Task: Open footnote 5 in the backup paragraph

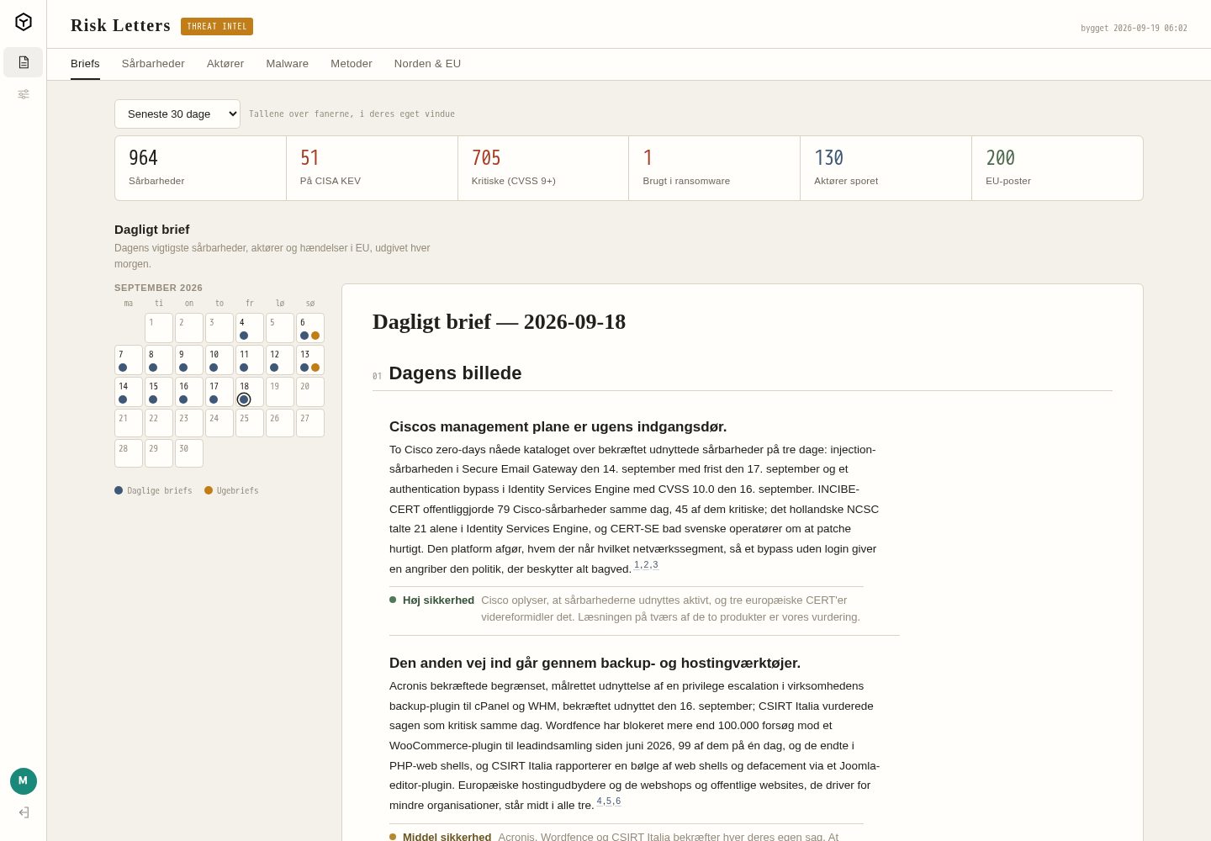Action: tap(609, 801)
